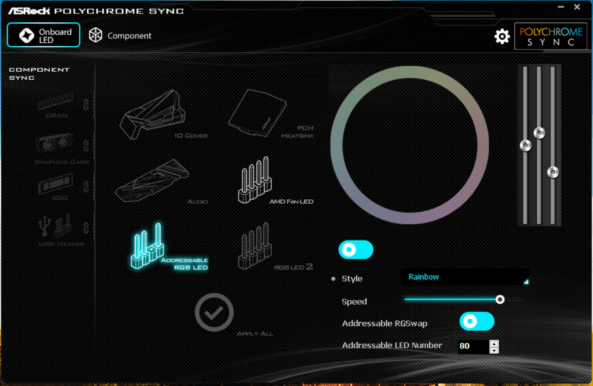
Task: Increase the Addressable LED Number value
Action: coord(494,343)
